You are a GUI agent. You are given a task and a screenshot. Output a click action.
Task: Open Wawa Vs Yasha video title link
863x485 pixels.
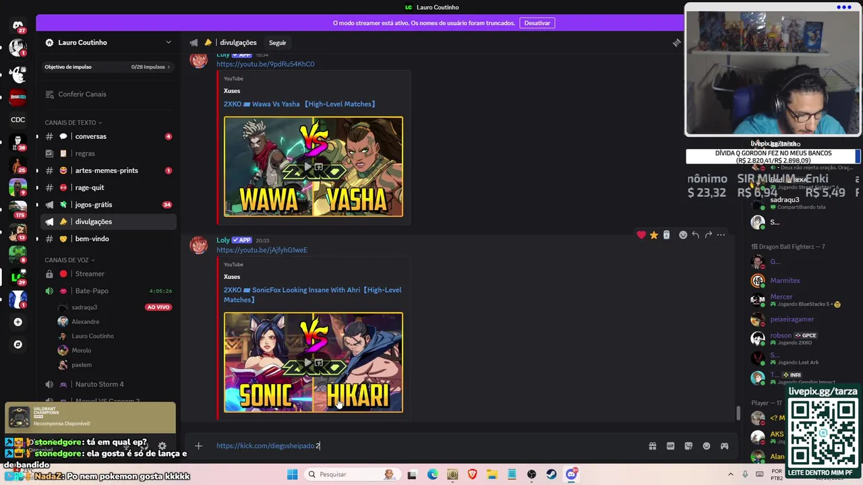click(x=300, y=104)
